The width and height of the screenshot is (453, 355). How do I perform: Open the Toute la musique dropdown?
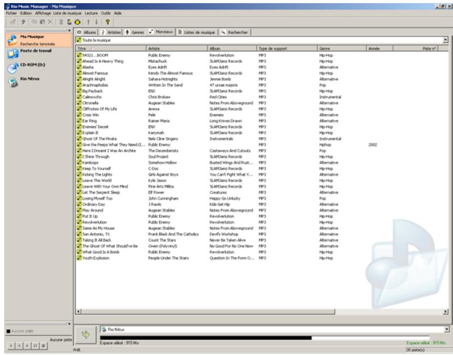444,38
